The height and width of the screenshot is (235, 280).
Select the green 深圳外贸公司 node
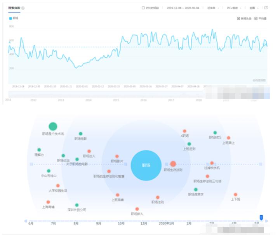click(x=77, y=205)
